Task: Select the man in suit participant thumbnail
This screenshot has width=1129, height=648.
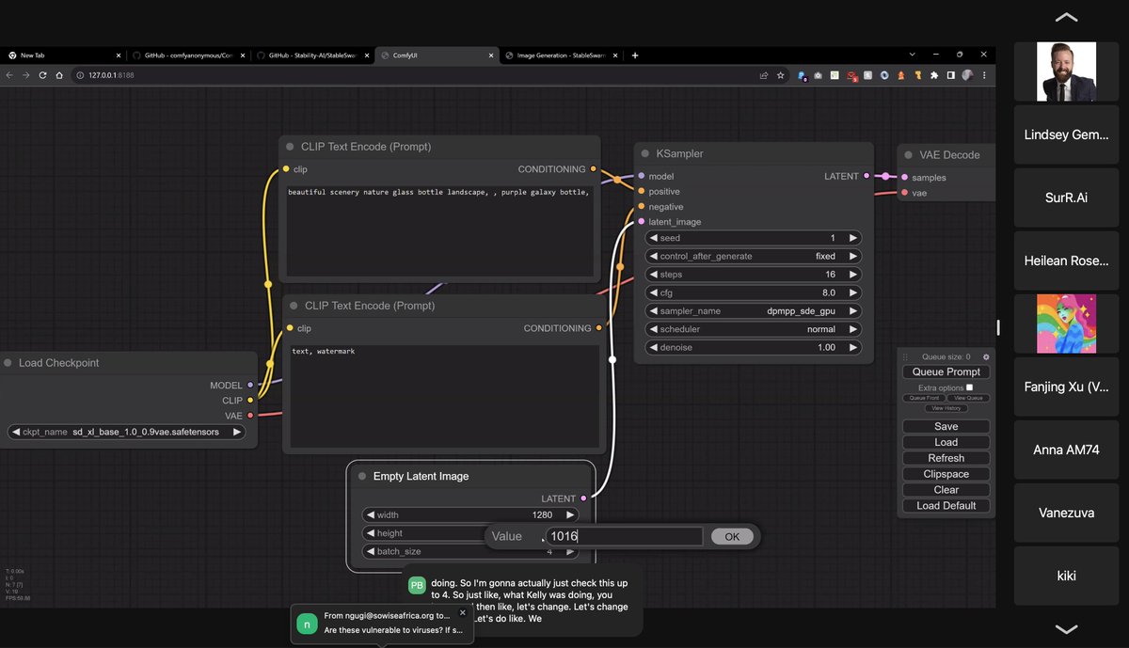Action: pos(1067,71)
